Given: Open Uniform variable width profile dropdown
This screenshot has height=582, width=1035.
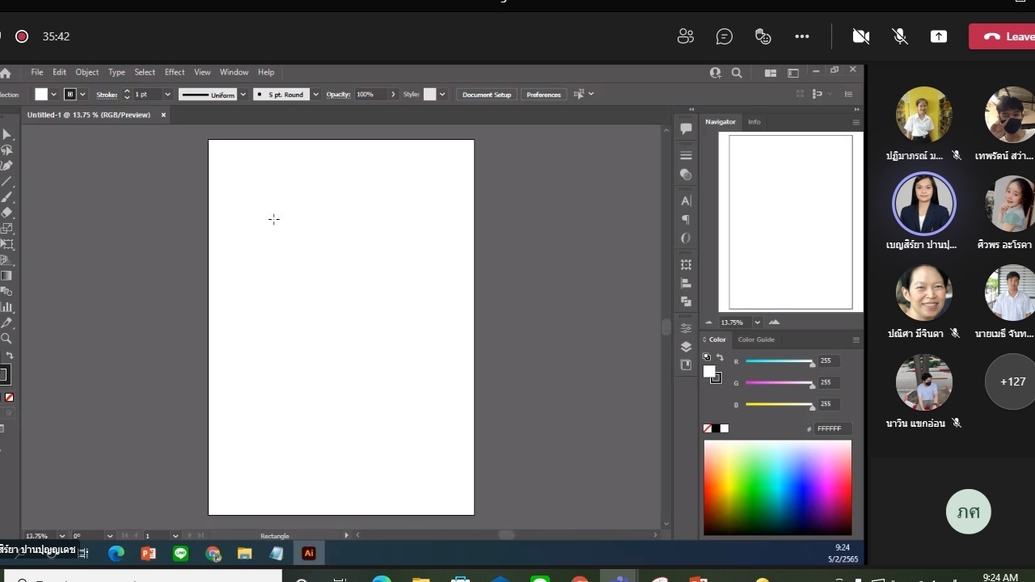Looking at the screenshot, I should (243, 95).
